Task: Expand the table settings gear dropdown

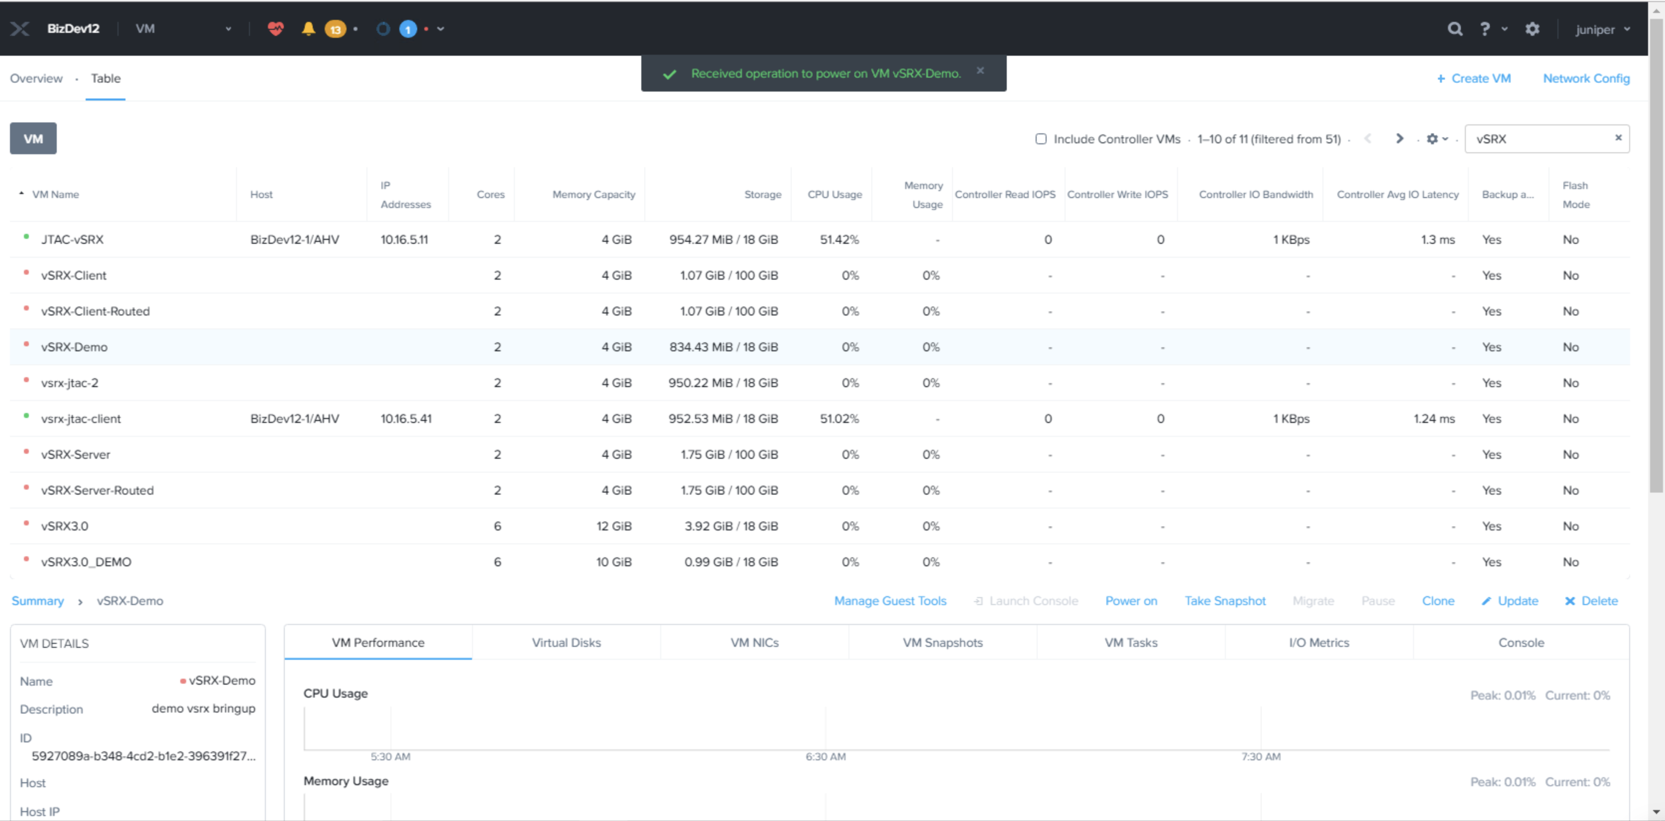Action: 1437,139
